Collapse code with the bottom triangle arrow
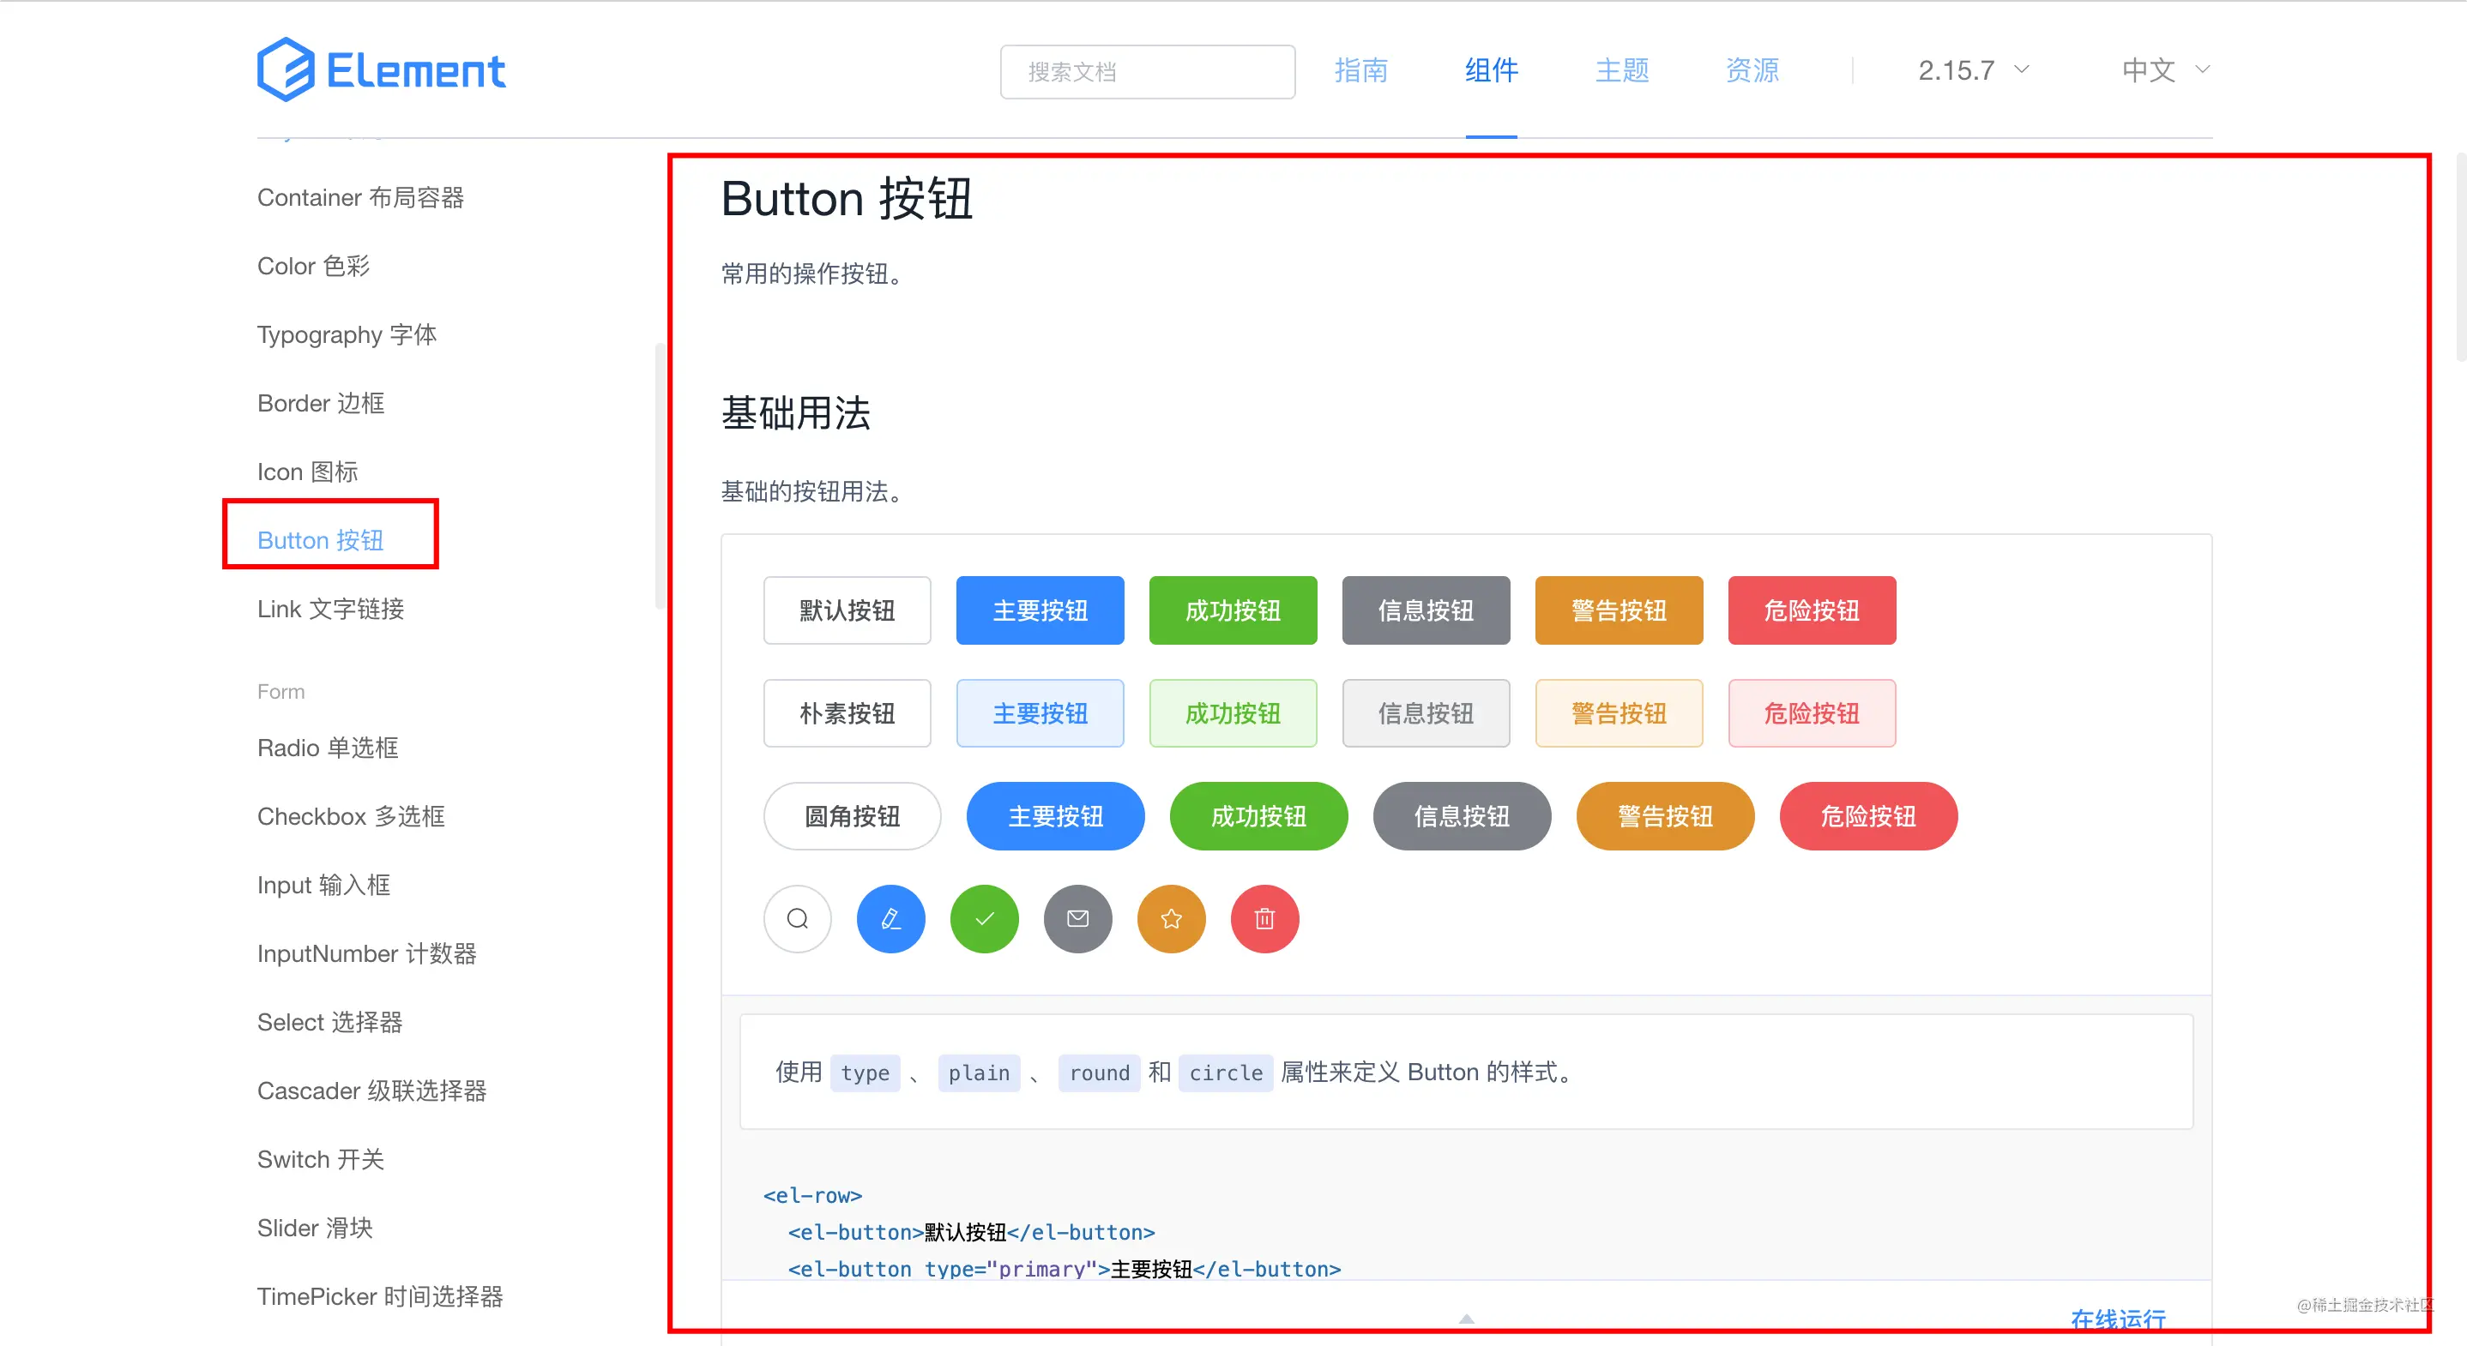Screen dimensions: 2467x1346 (1466, 1319)
